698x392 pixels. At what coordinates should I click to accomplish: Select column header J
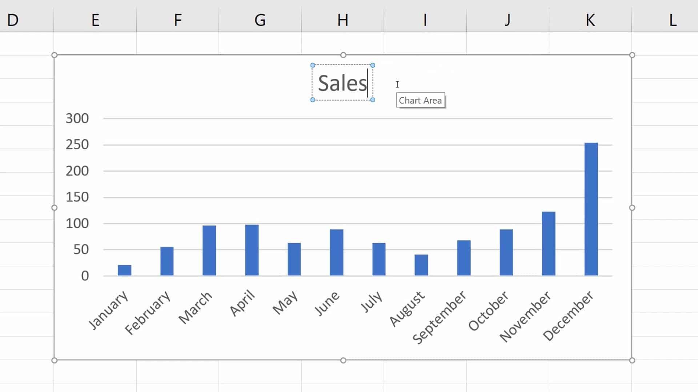click(x=508, y=20)
